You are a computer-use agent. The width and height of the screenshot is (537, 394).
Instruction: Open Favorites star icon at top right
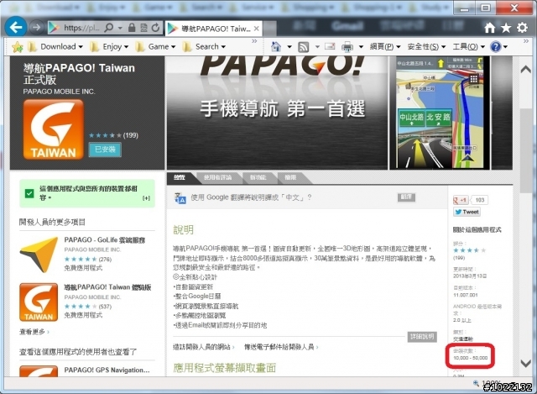(506, 28)
